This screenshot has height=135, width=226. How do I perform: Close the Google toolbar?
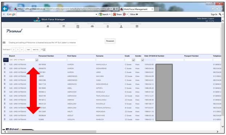[4, 14]
